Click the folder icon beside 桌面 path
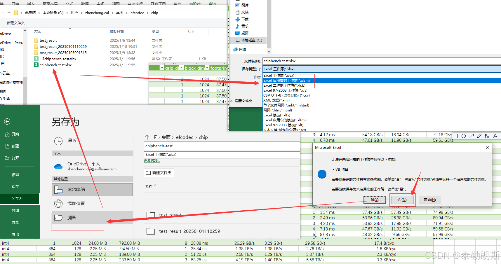This screenshot has height=264, width=501. tap(157, 137)
